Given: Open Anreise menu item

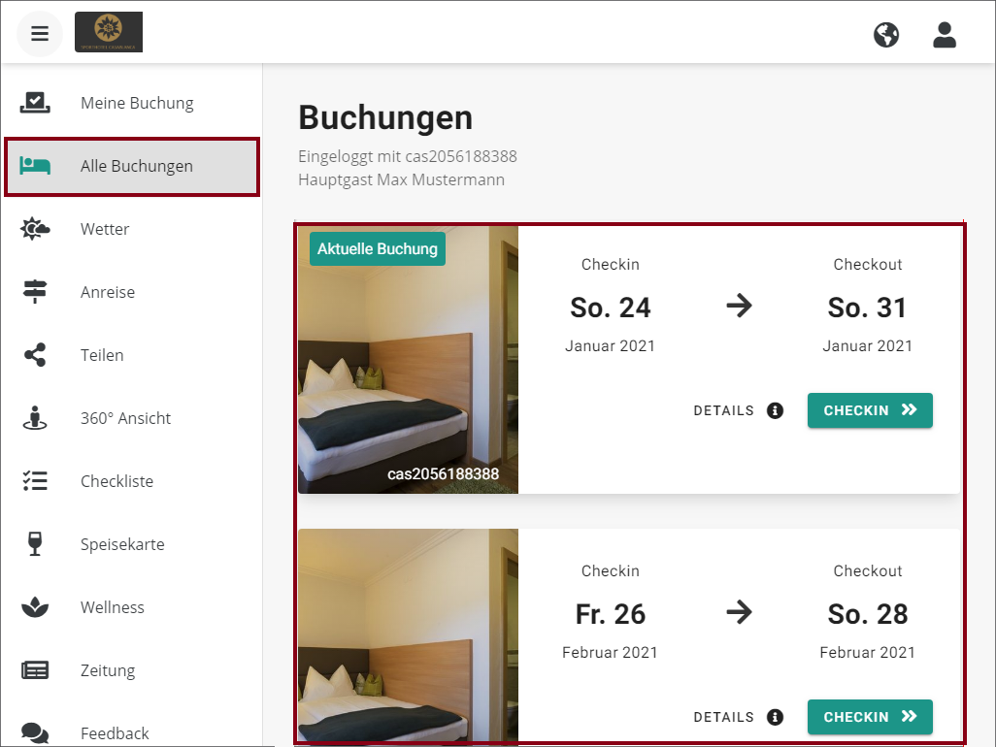Looking at the screenshot, I should pos(132,292).
